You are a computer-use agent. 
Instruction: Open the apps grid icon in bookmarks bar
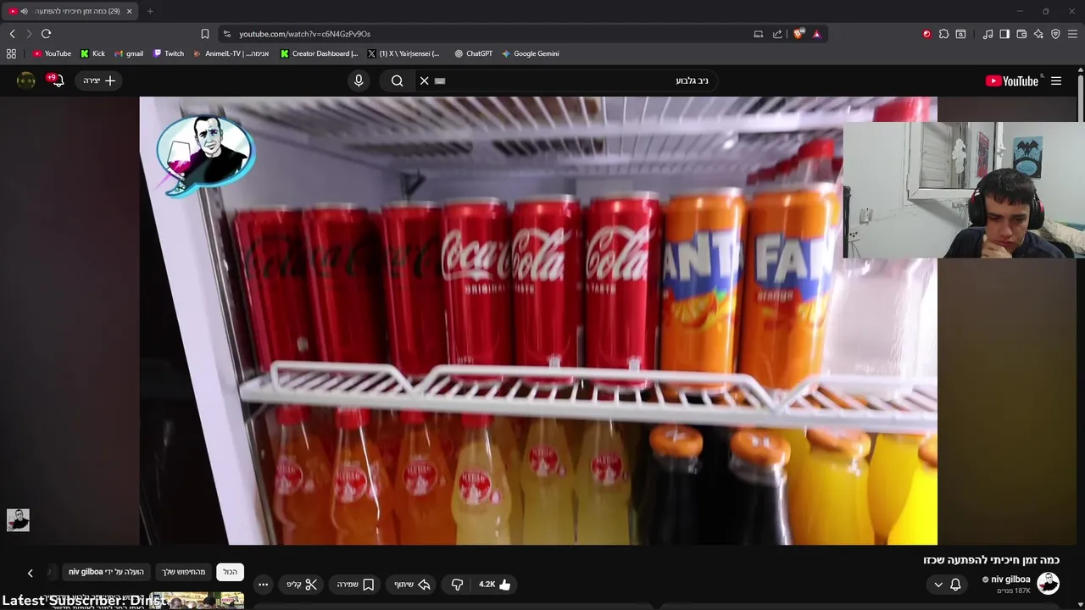click(11, 53)
